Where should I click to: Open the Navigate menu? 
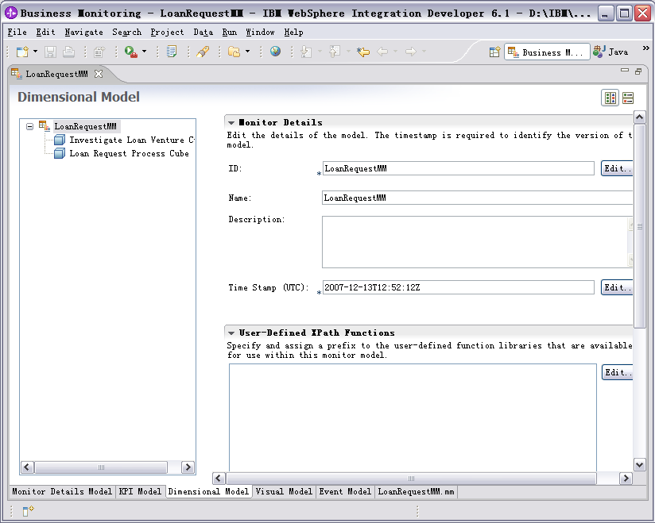pyautogui.click(x=84, y=32)
